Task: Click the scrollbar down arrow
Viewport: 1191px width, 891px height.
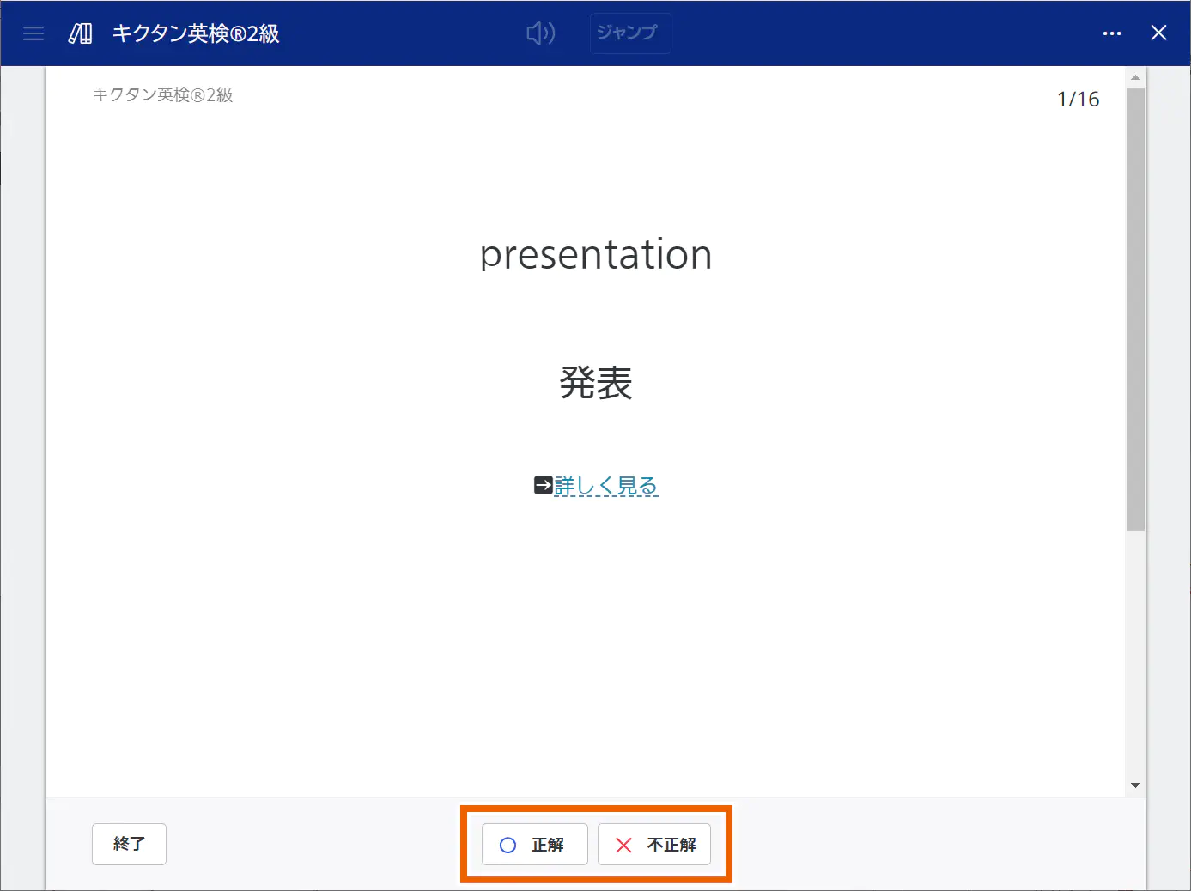Action: [1135, 785]
